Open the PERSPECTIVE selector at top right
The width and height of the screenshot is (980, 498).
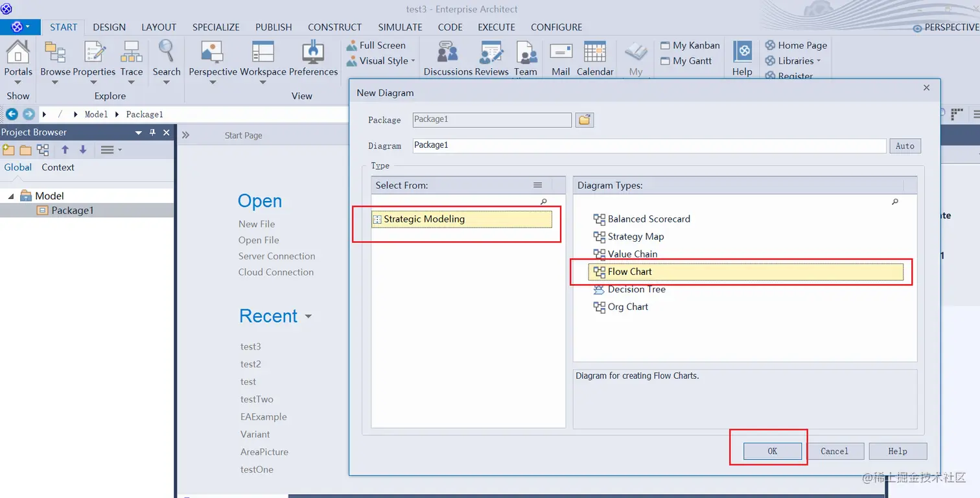pos(946,28)
